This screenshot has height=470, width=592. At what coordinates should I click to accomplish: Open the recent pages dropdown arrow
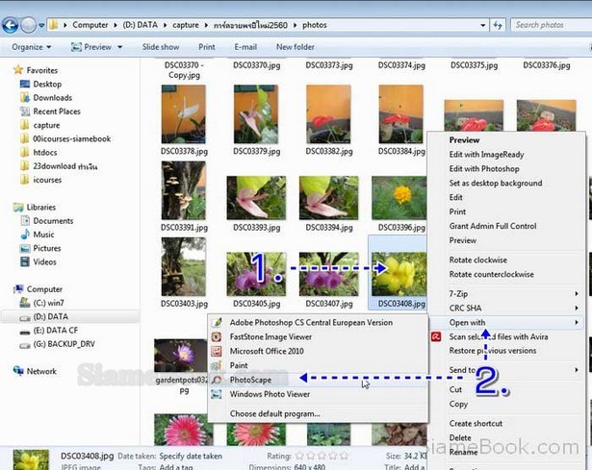tap(41, 25)
